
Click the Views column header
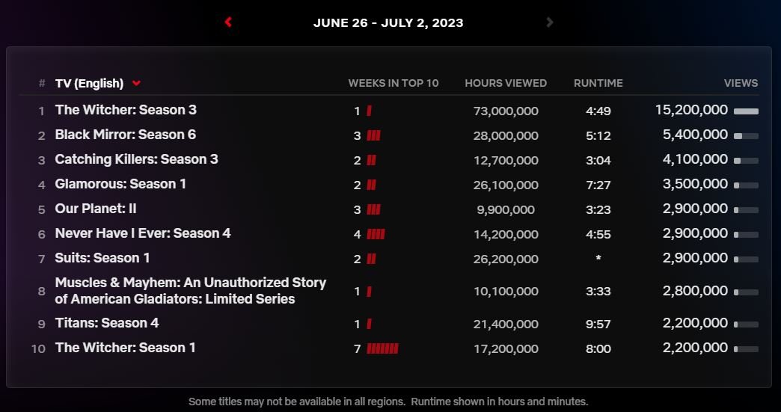coord(741,83)
